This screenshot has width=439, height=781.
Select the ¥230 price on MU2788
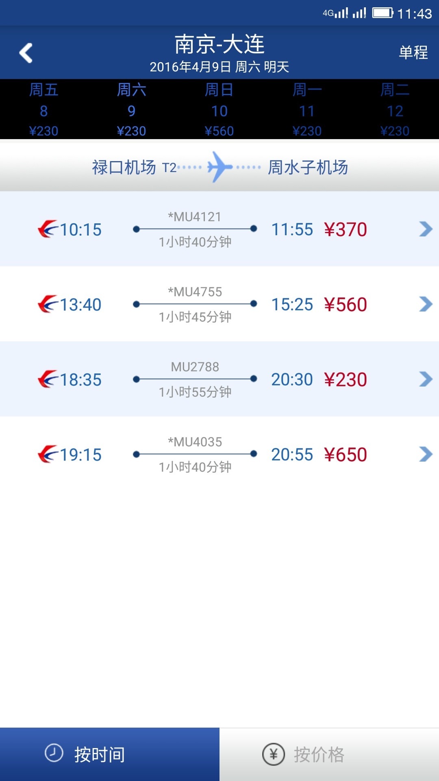(346, 380)
